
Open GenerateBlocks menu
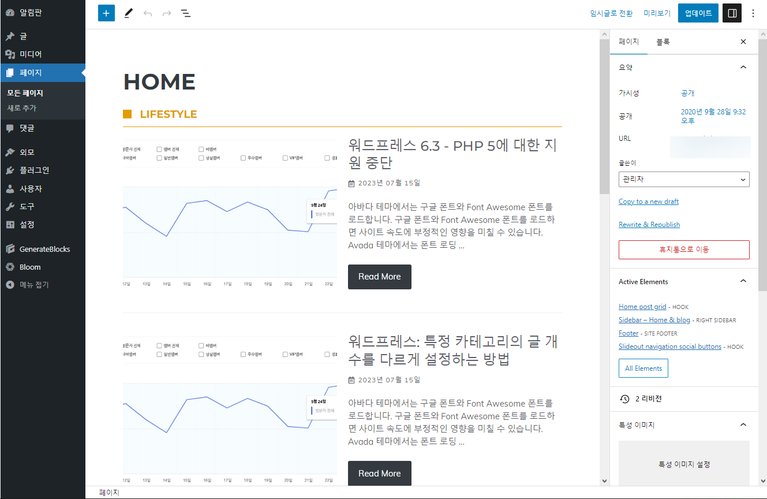(x=43, y=249)
